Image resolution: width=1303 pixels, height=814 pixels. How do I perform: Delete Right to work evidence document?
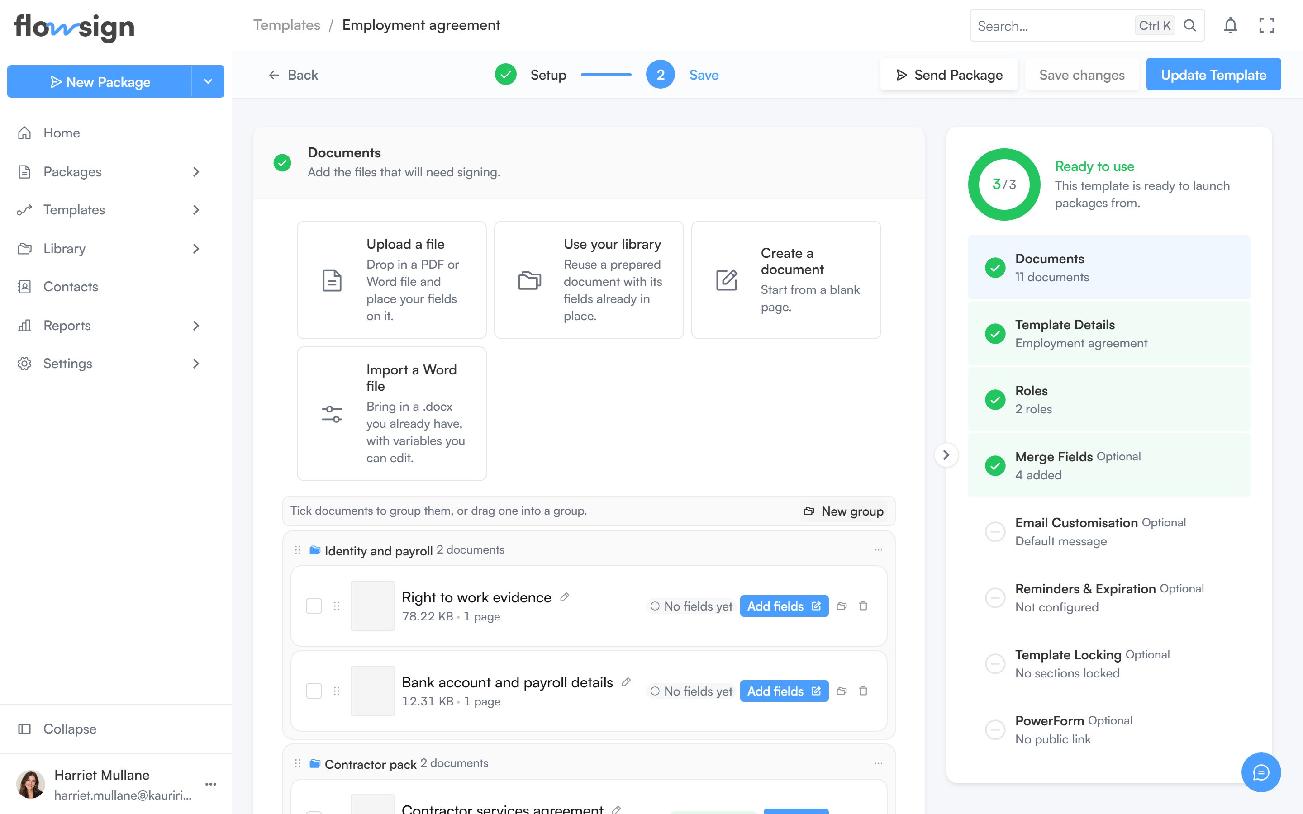click(x=863, y=606)
